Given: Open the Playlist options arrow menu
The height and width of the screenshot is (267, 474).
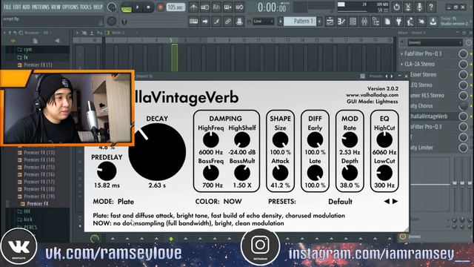Looking at the screenshot, I should point(77,33).
